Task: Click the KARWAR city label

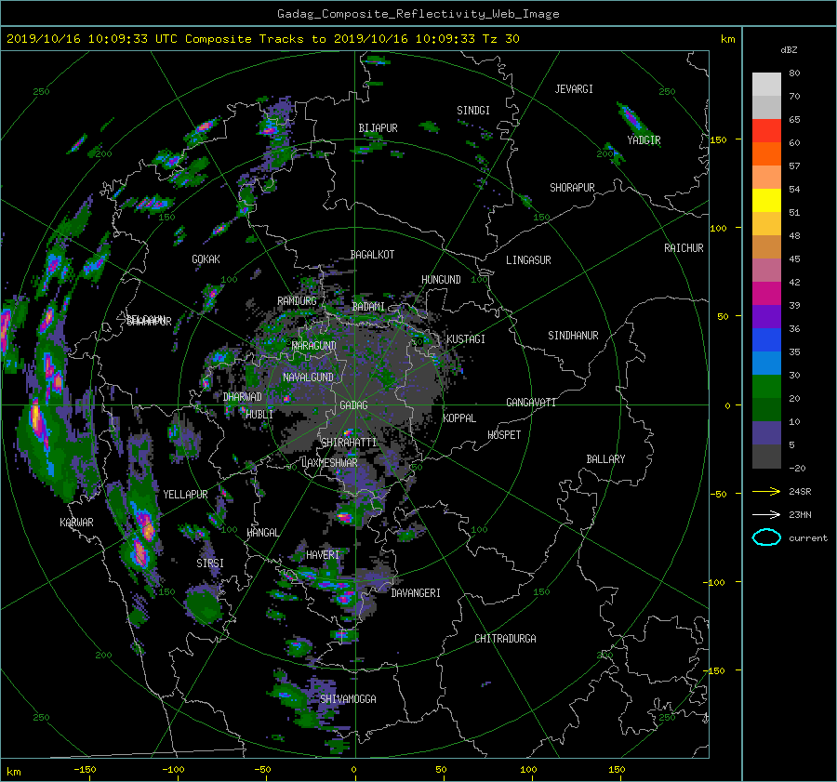Action: (x=76, y=522)
